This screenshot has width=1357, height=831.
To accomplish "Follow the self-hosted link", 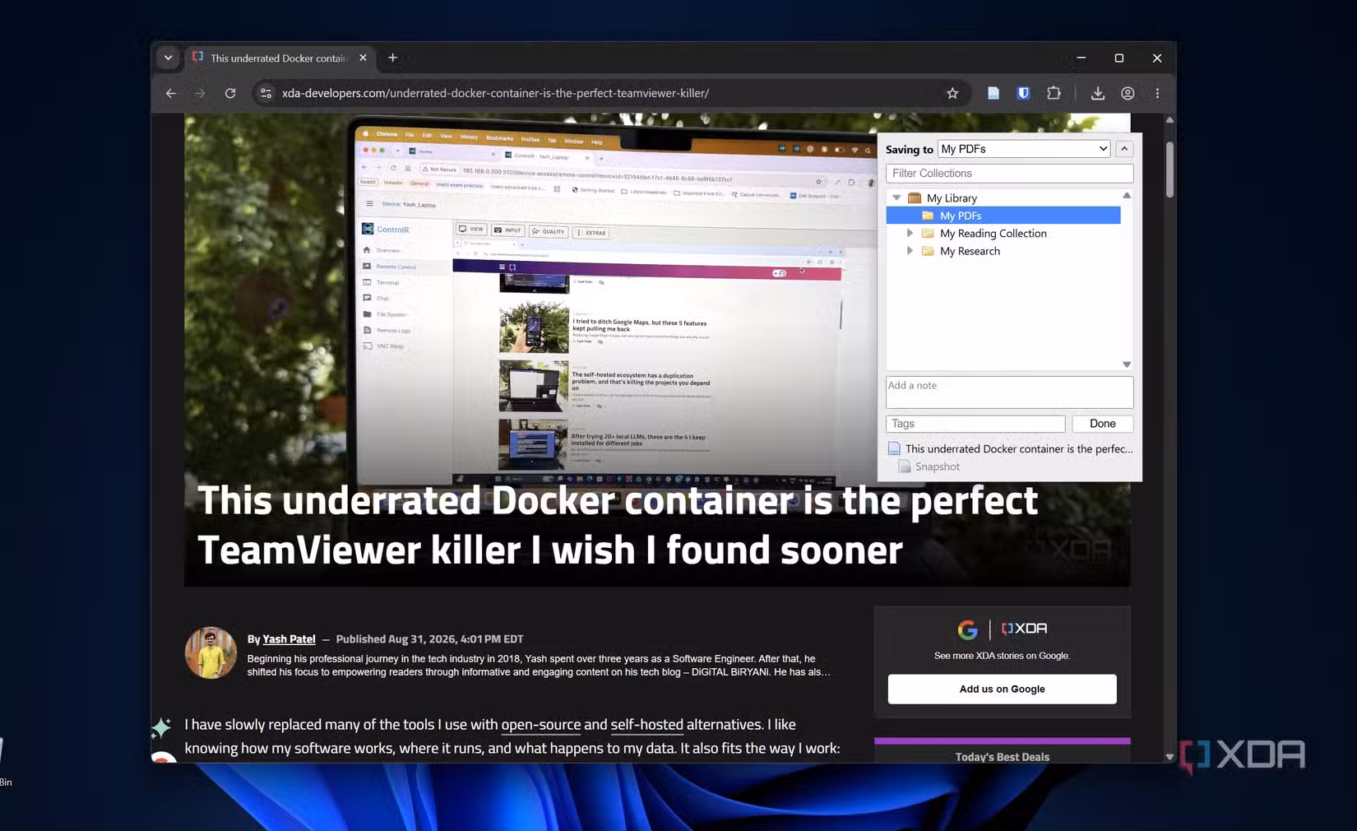I will click(646, 725).
